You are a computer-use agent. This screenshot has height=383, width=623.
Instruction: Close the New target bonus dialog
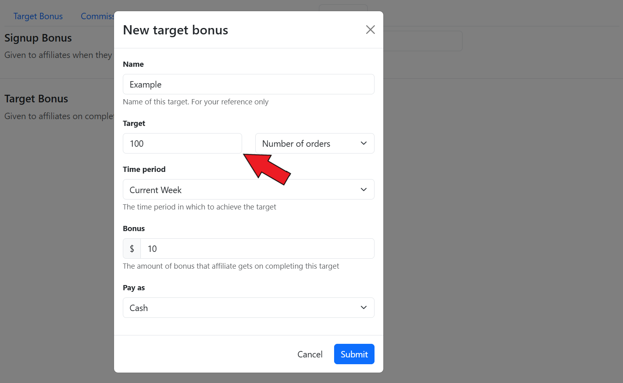370,30
